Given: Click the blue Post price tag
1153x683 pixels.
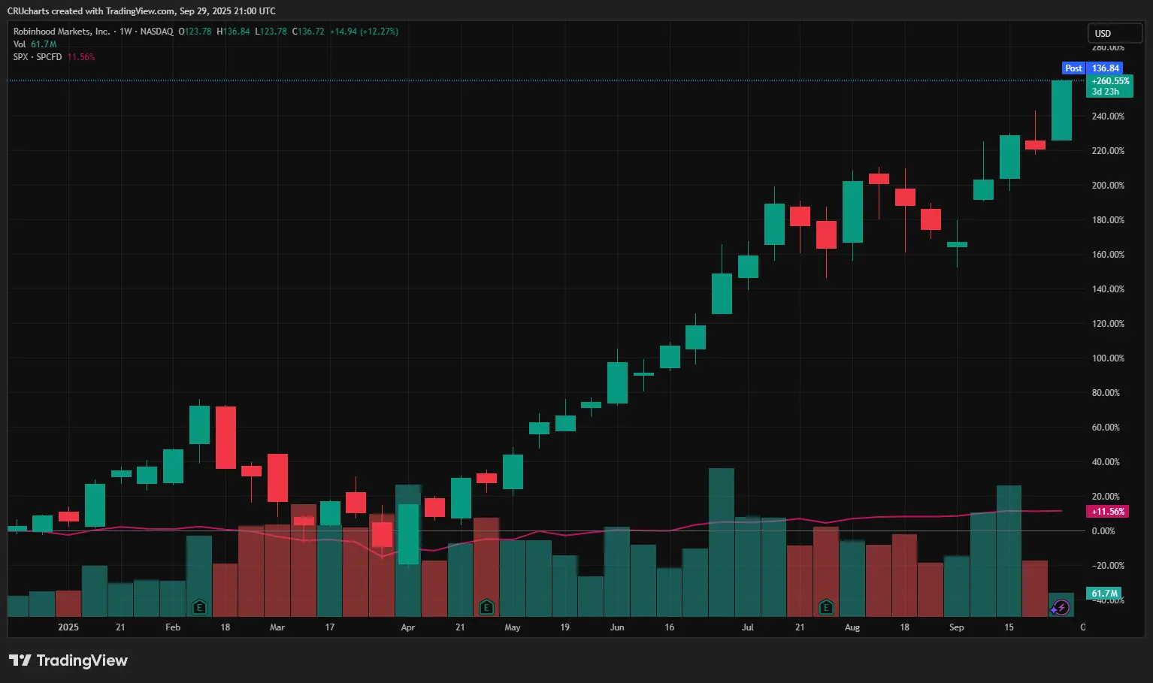Looking at the screenshot, I should click(x=1073, y=68).
